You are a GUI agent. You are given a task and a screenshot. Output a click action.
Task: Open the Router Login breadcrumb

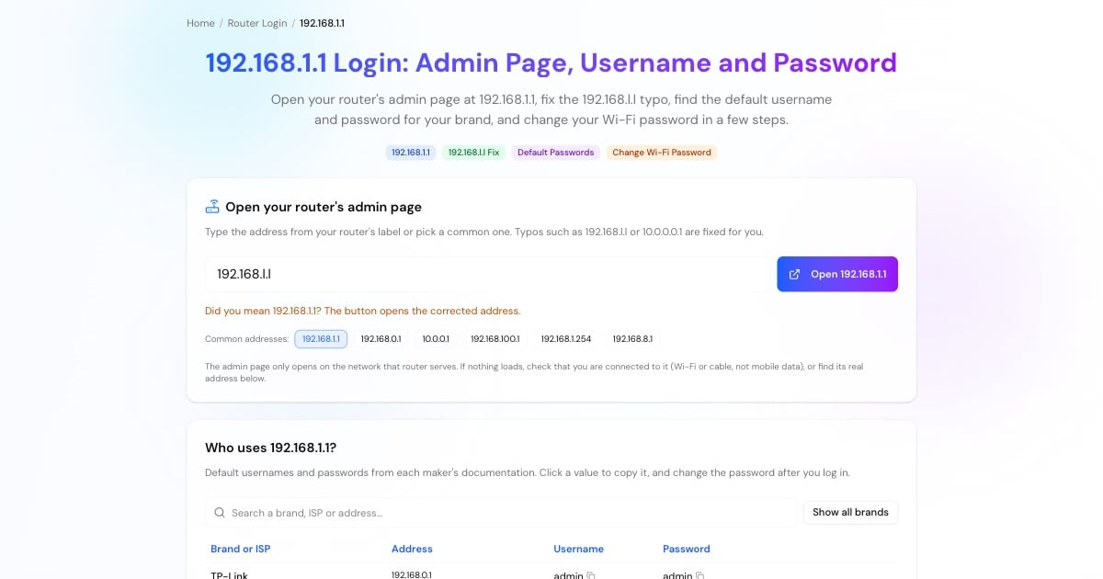[x=257, y=23]
